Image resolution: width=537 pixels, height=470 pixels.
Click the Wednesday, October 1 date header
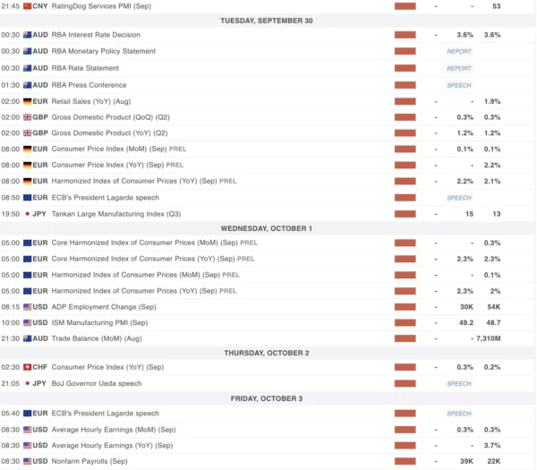pos(268,228)
